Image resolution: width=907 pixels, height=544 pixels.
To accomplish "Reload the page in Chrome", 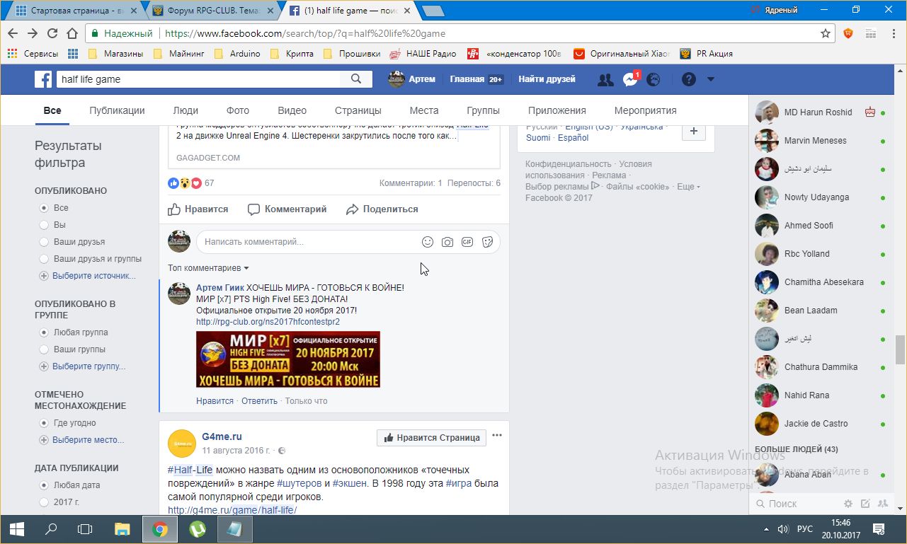I will [52, 33].
